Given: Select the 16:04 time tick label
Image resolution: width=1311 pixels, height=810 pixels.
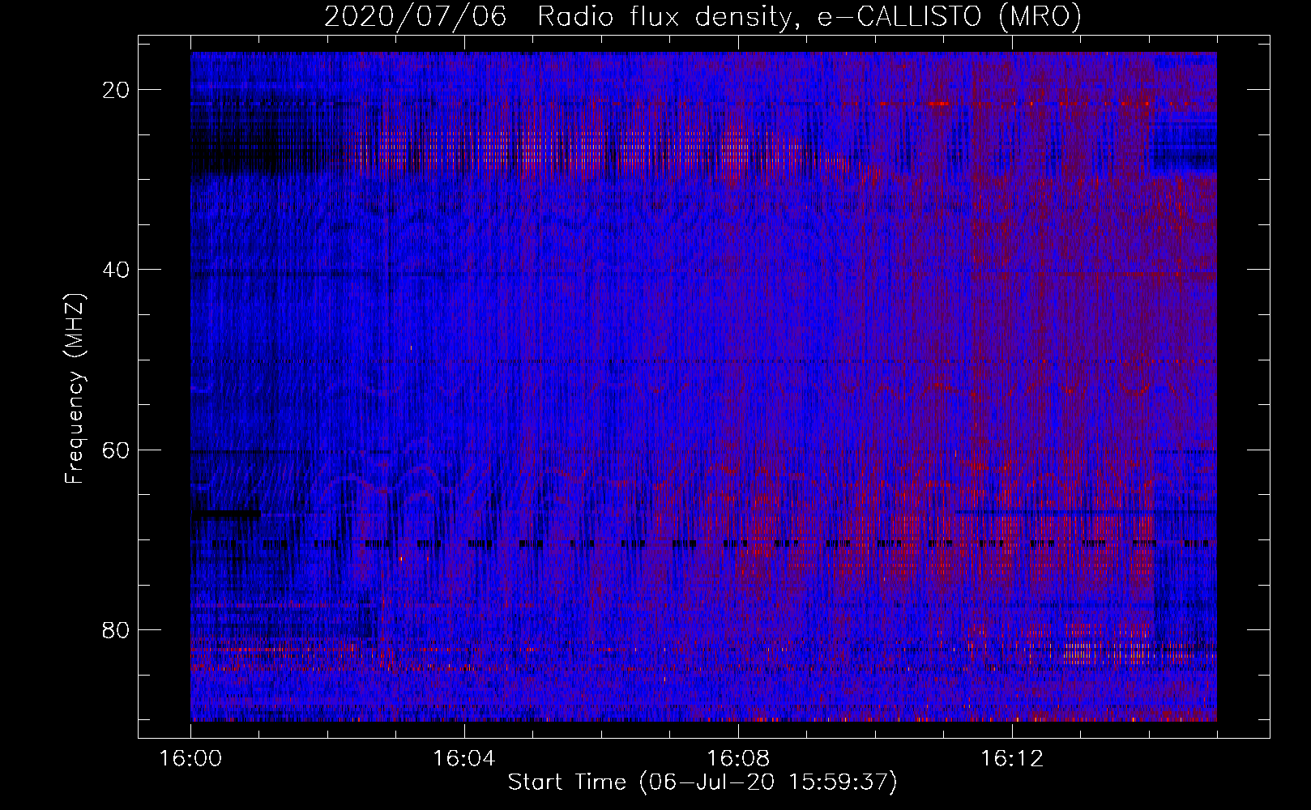Looking at the screenshot, I should (x=464, y=759).
